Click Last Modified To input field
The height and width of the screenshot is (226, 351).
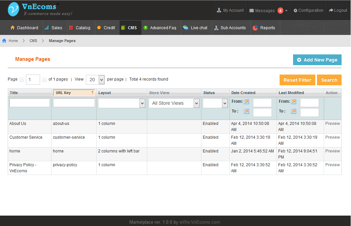click(x=309, y=112)
